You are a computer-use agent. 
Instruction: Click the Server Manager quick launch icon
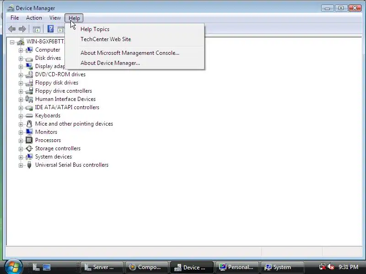(36, 267)
